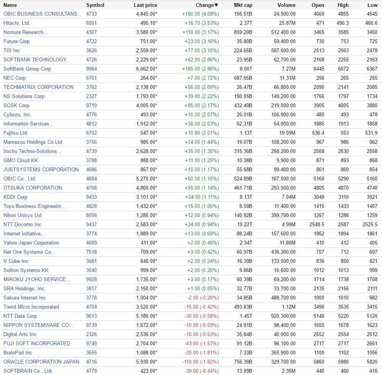Click ticker symbol 9437

(x=91, y=225)
